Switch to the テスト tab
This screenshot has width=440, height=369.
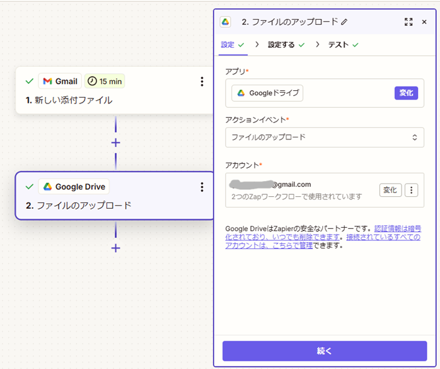[x=343, y=45]
